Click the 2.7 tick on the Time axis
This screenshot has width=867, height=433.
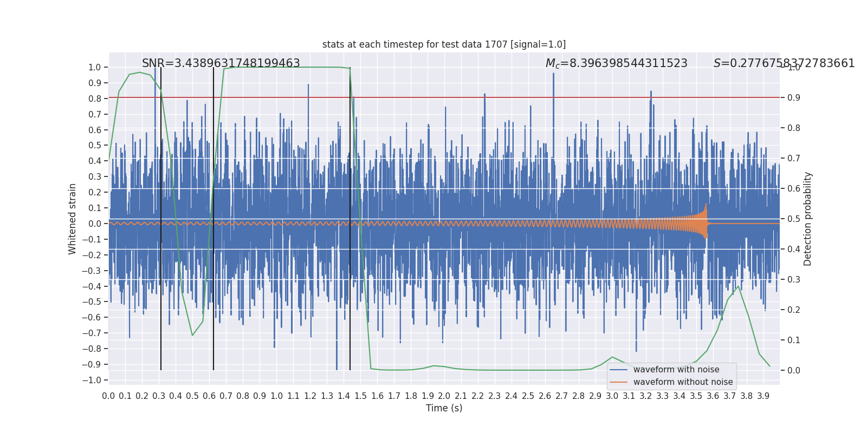pyautogui.click(x=562, y=396)
